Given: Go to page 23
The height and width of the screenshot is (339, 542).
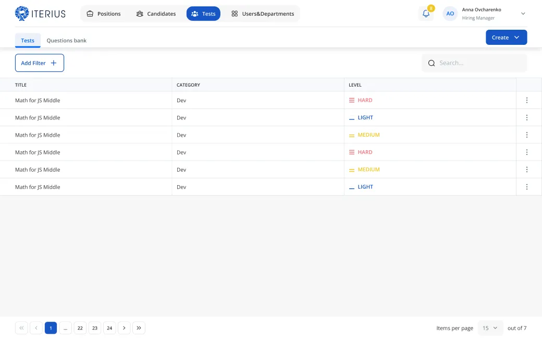Looking at the screenshot, I should click(x=95, y=328).
